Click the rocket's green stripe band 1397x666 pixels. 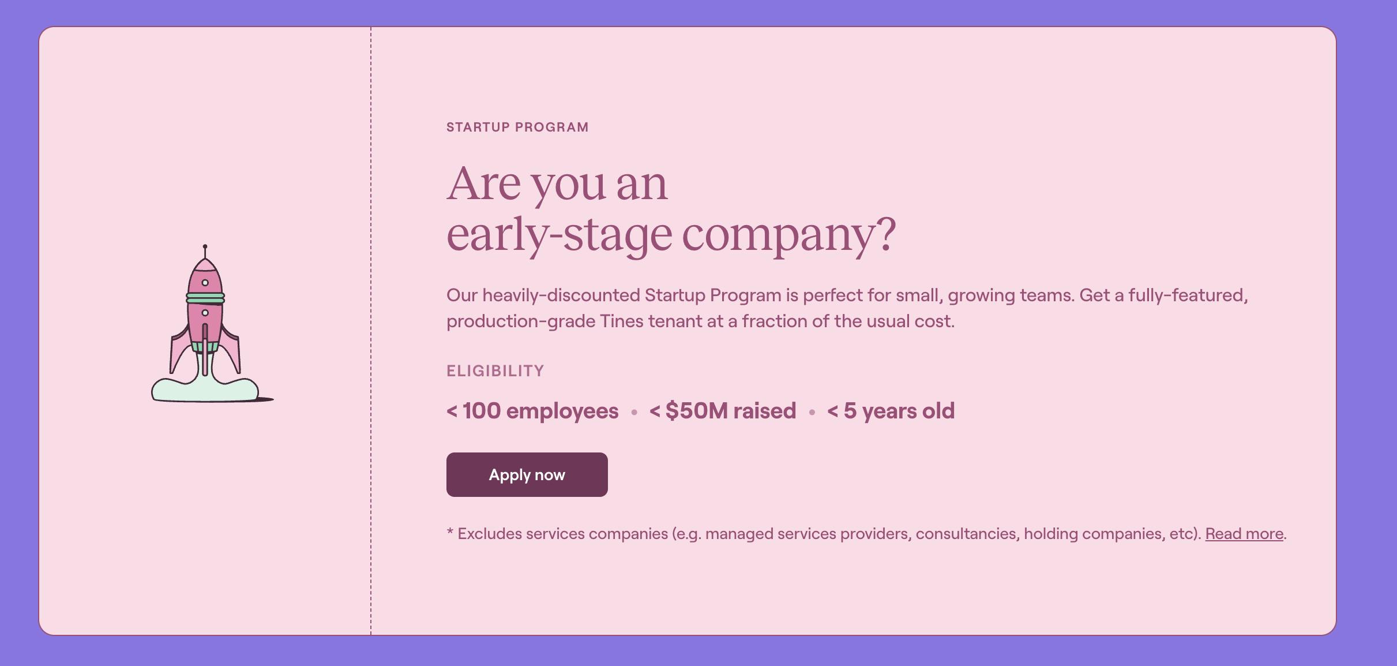click(x=205, y=298)
